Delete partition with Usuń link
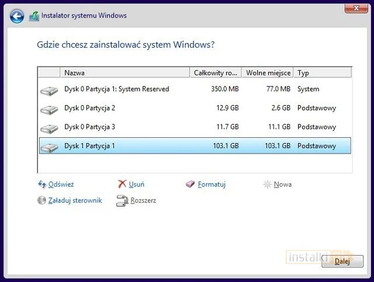The width and height of the screenshot is (374, 282). pos(136,184)
